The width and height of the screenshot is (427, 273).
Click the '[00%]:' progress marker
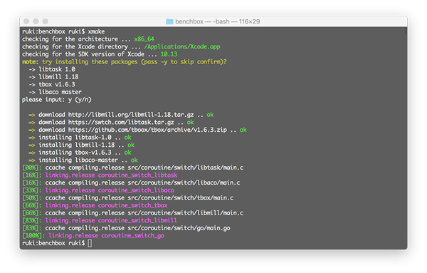(x=32, y=168)
